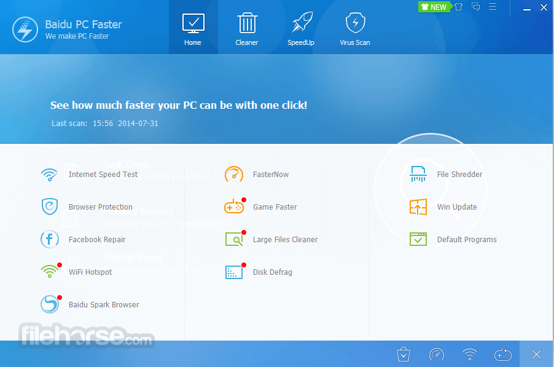This screenshot has width=554, height=367.
Task: Click the wifi icon in bottom bar
Action: coord(470,354)
